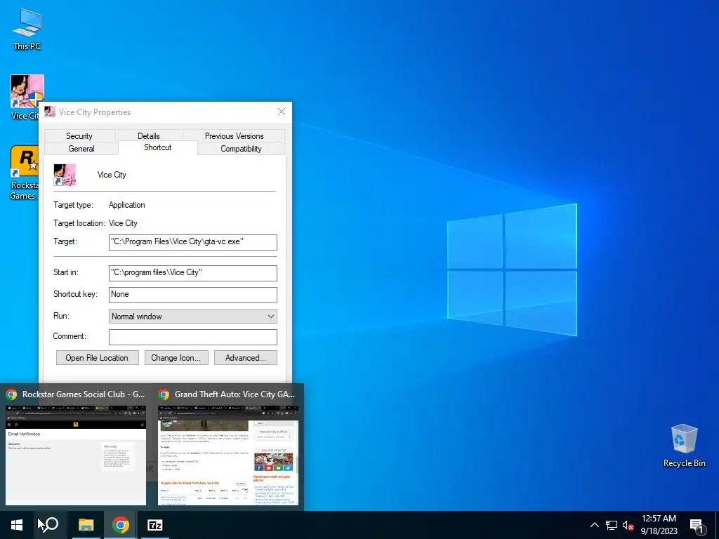Close the Vice City Properties dialog
Image resolution: width=719 pixels, height=539 pixels.
[282, 112]
